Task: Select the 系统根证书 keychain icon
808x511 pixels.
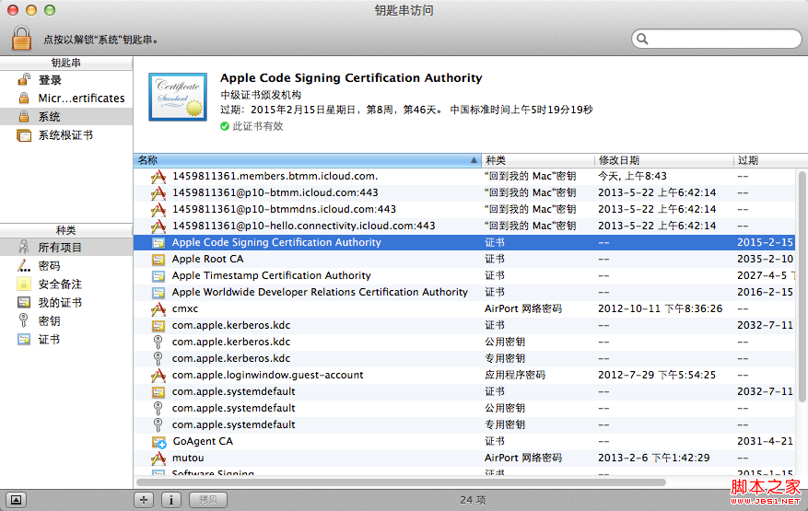Action: point(24,135)
